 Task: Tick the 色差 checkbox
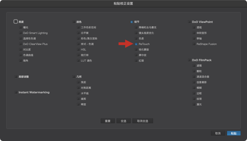pyautogui.click(x=136, y=38)
